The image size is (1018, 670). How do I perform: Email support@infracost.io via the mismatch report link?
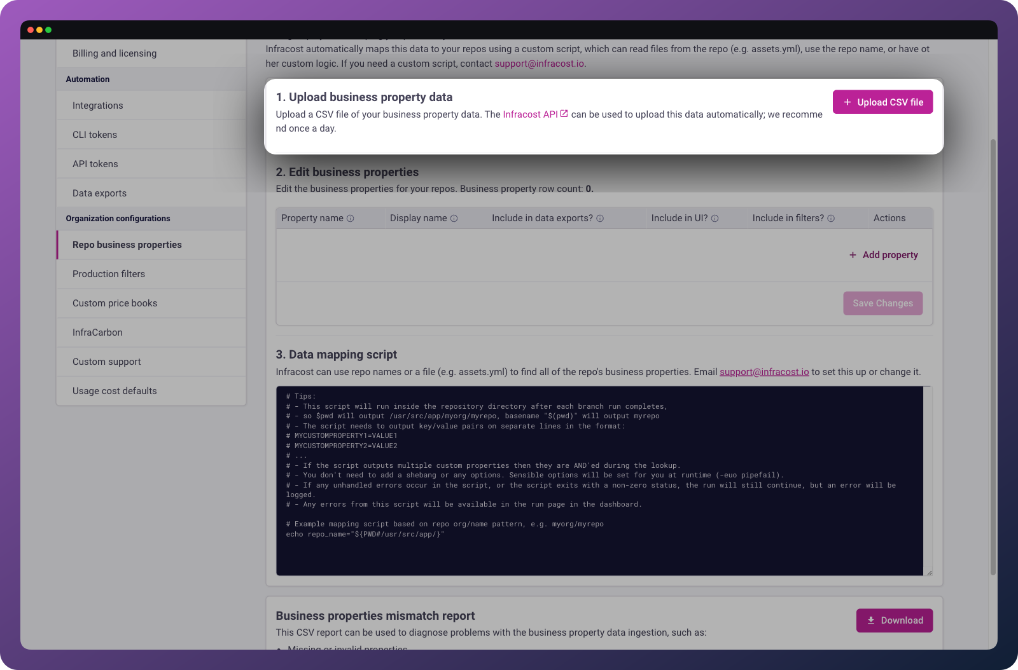pos(764,372)
